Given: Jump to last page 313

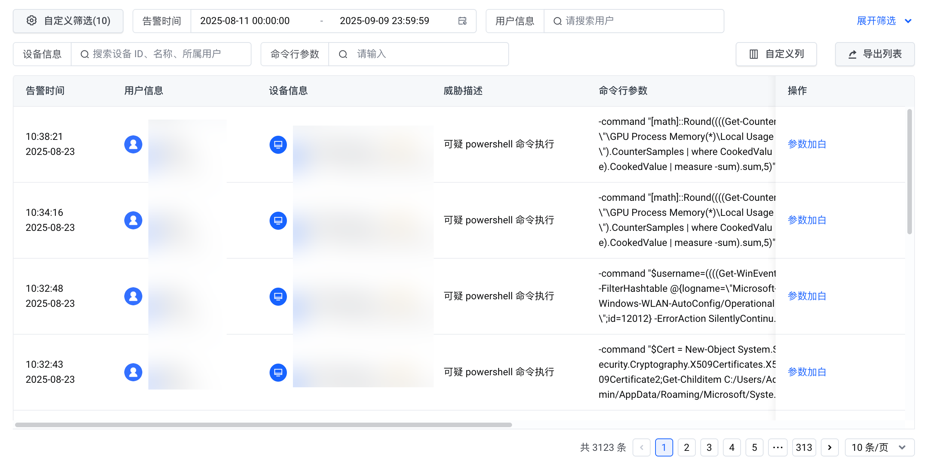Looking at the screenshot, I should pos(804,447).
